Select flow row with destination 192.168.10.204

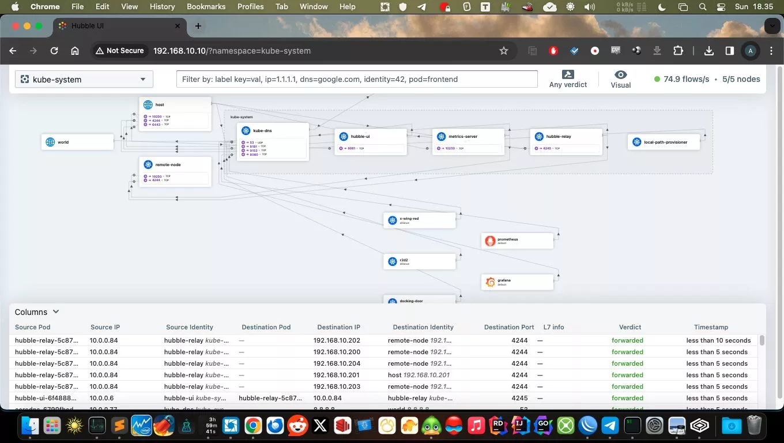pyautogui.click(x=383, y=363)
